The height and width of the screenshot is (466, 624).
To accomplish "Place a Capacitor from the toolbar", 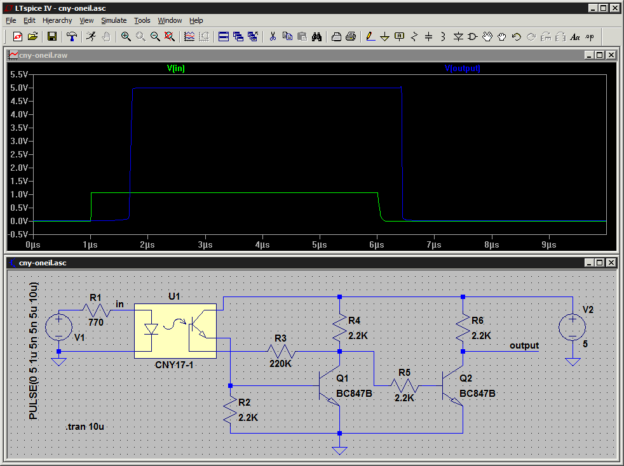I will coord(428,37).
